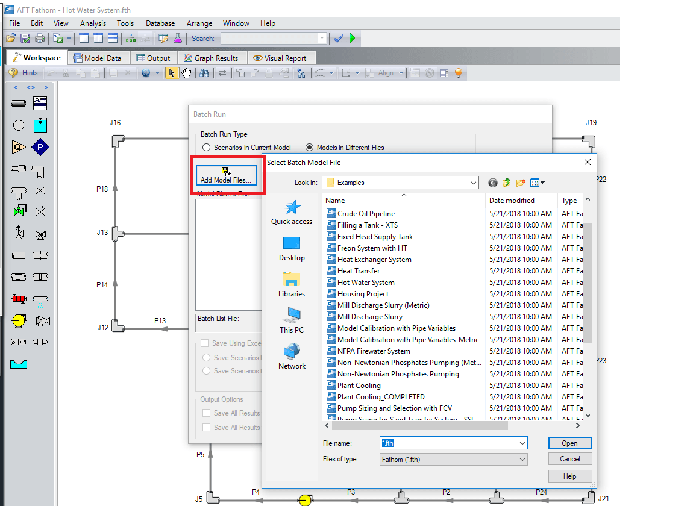Choose the red Heat Exchanger icon
The width and height of the screenshot is (693, 506).
19,299
